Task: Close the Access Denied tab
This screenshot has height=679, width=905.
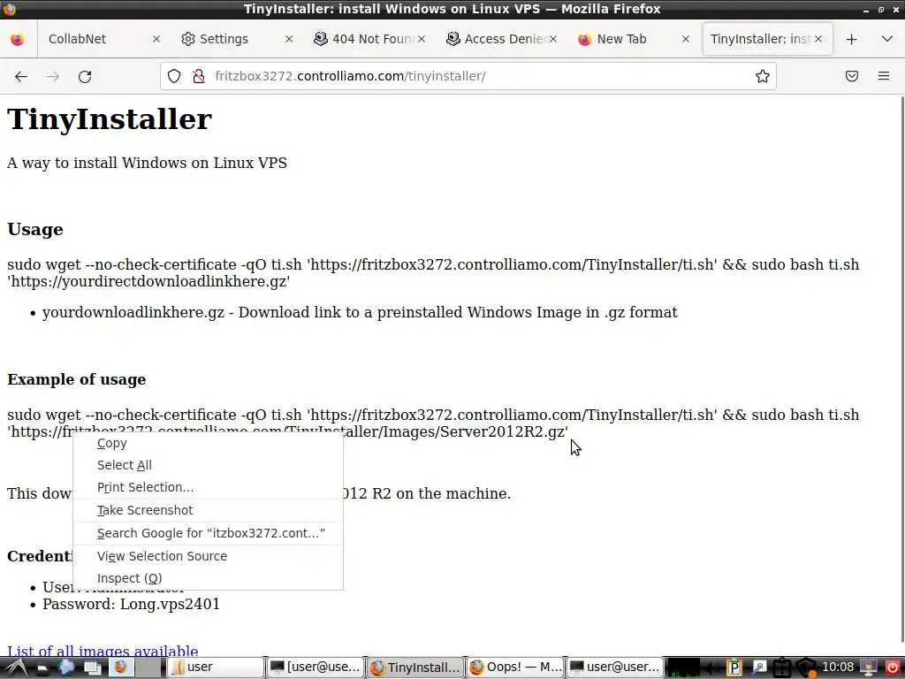Action: [x=553, y=39]
